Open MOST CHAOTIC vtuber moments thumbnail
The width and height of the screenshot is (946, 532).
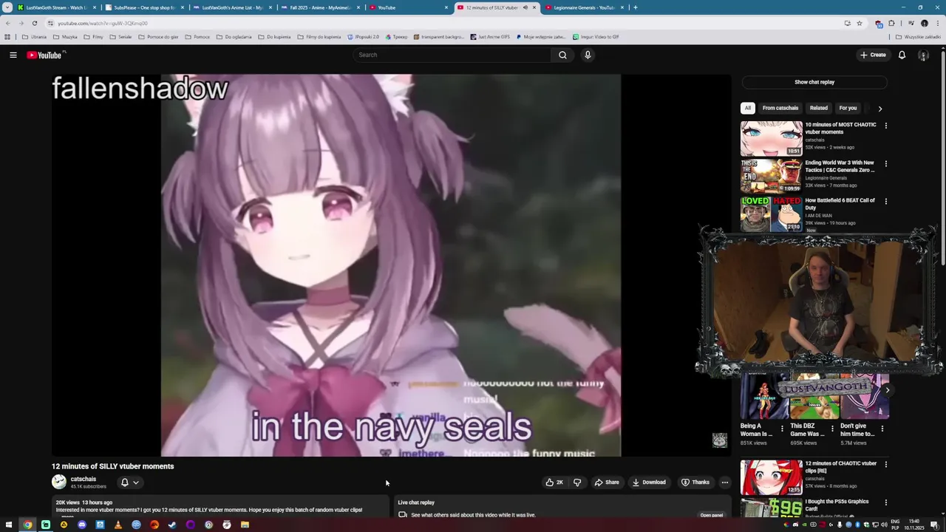click(771, 138)
